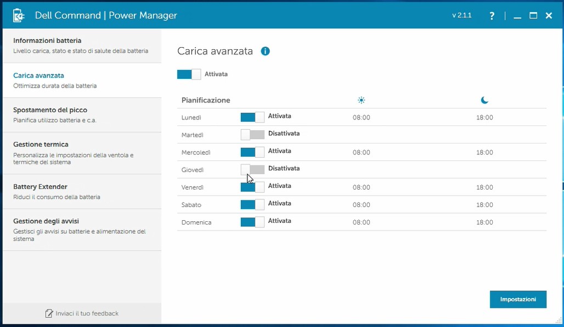Click the Dell Power Manager battery logo
Screen dimensions: 564x327
point(19,15)
